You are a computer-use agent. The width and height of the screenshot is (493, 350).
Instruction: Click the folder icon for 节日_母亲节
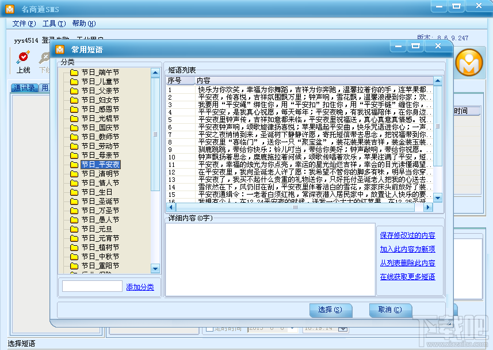point(74,155)
